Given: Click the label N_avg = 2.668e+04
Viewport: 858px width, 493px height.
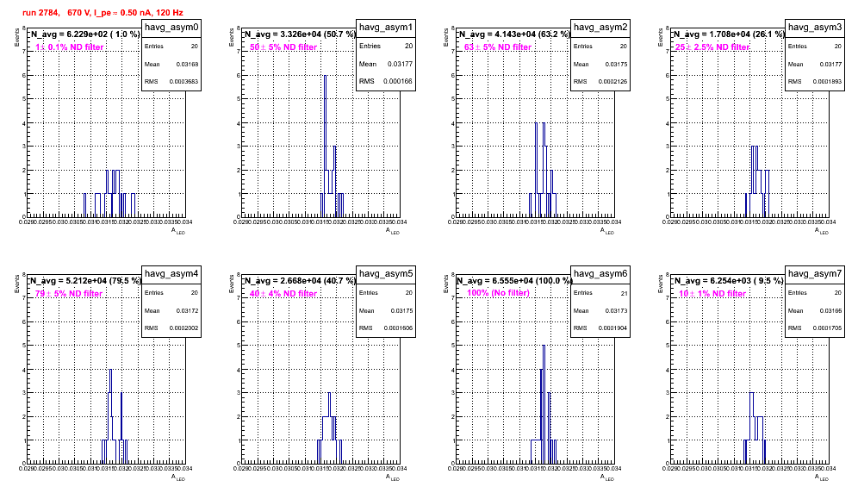Looking at the screenshot, I should point(299,280).
